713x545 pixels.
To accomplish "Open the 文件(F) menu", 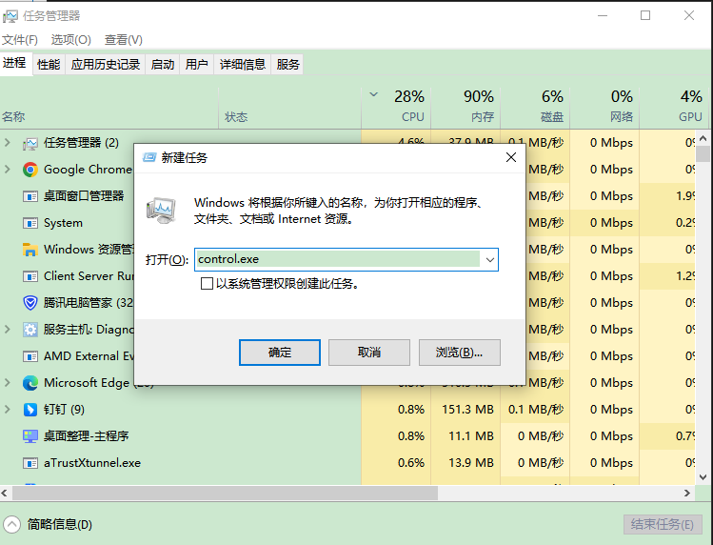I will (20, 39).
